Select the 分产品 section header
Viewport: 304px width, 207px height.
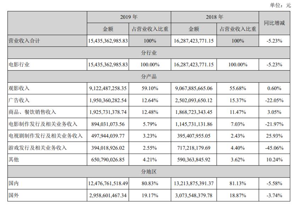coord(149,77)
